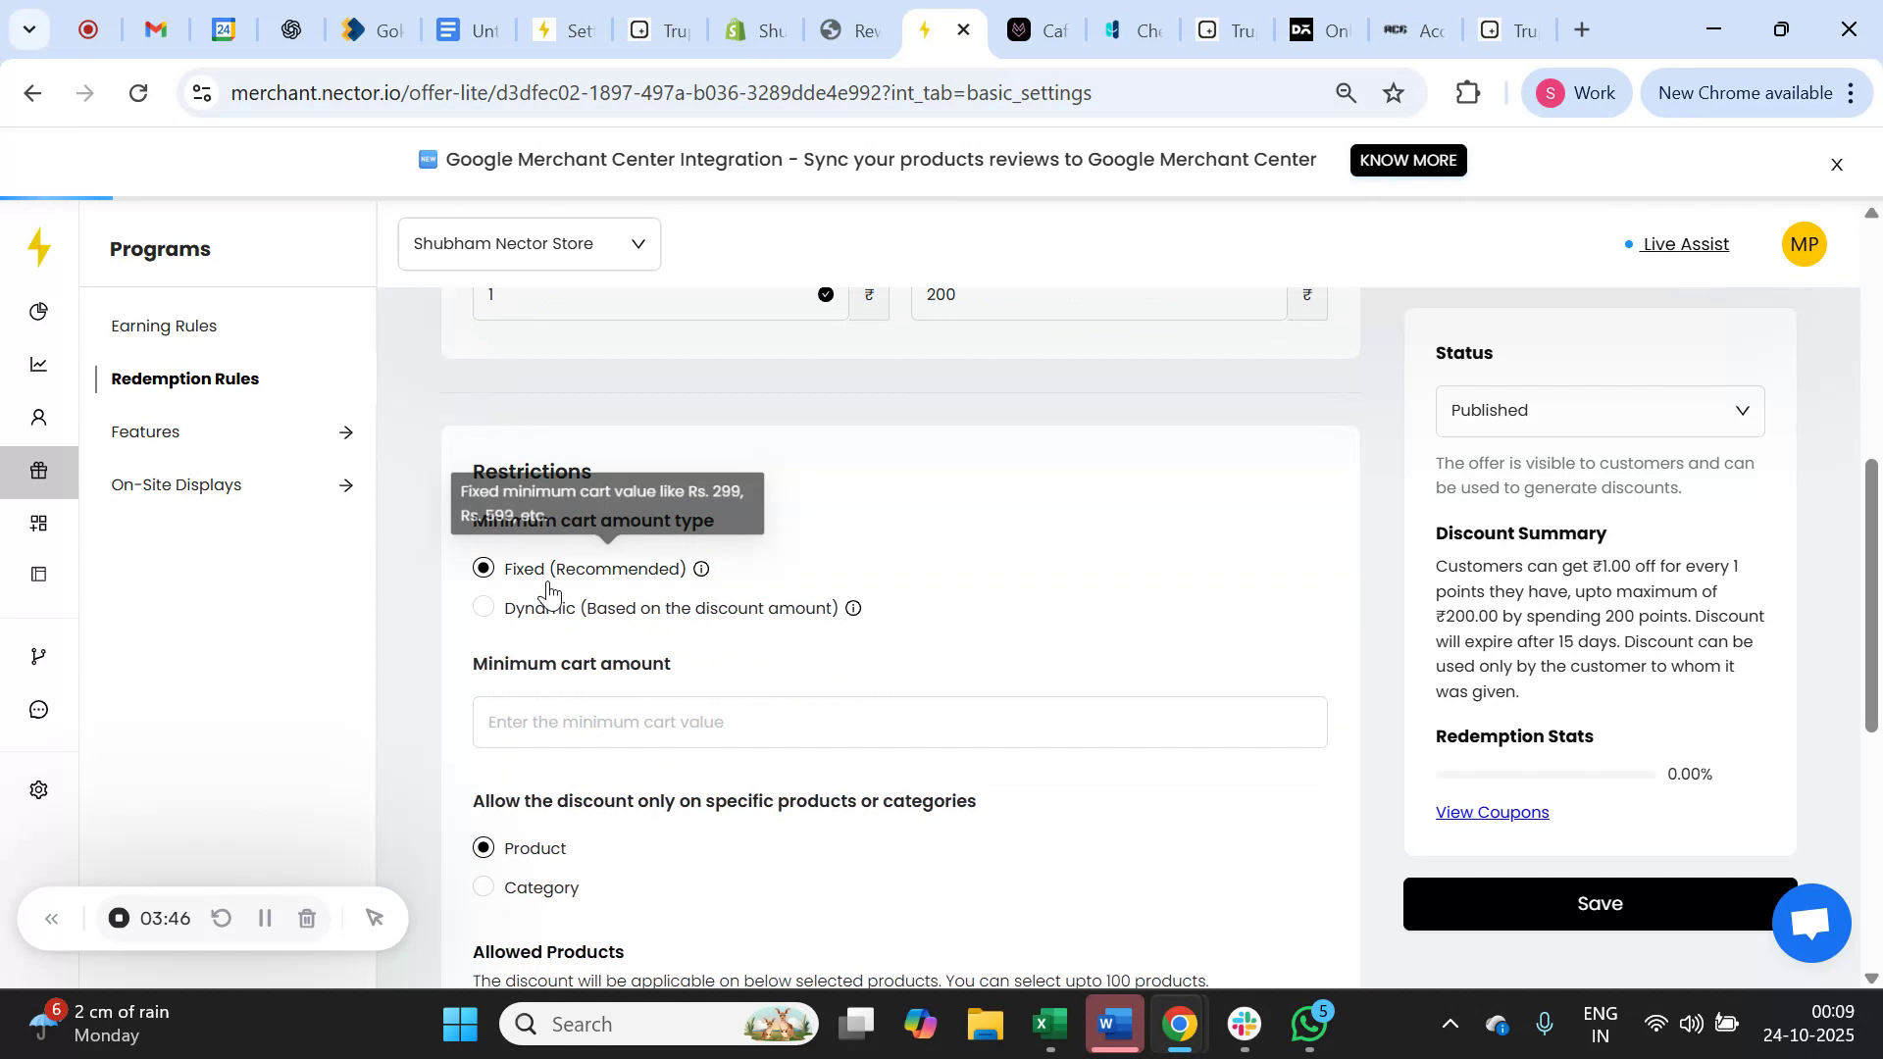Open the Shubham Nector Store selector
The height and width of the screenshot is (1059, 1883).
click(528, 243)
